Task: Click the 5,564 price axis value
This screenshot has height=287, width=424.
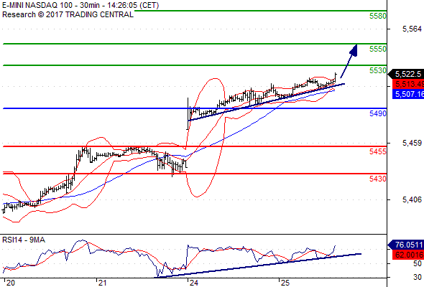Action: 412,29
